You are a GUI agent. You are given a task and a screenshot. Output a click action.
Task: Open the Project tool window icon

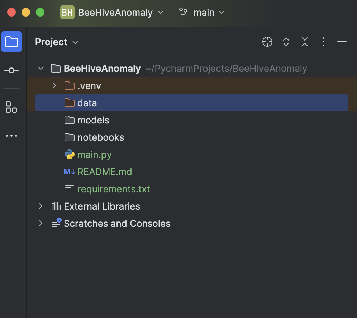click(x=11, y=42)
